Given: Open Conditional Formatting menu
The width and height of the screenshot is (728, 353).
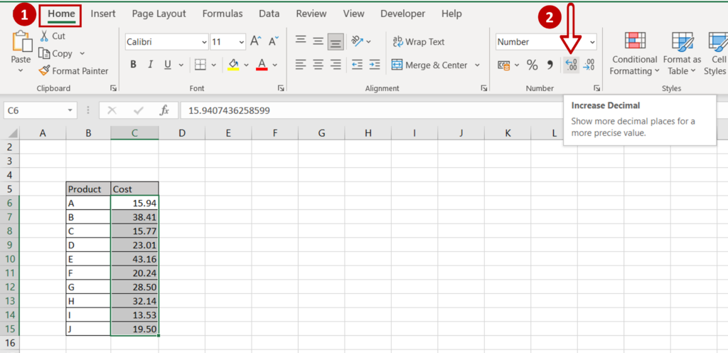Looking at the screenshot, I should pyautogui.click(x=634, y=54).
